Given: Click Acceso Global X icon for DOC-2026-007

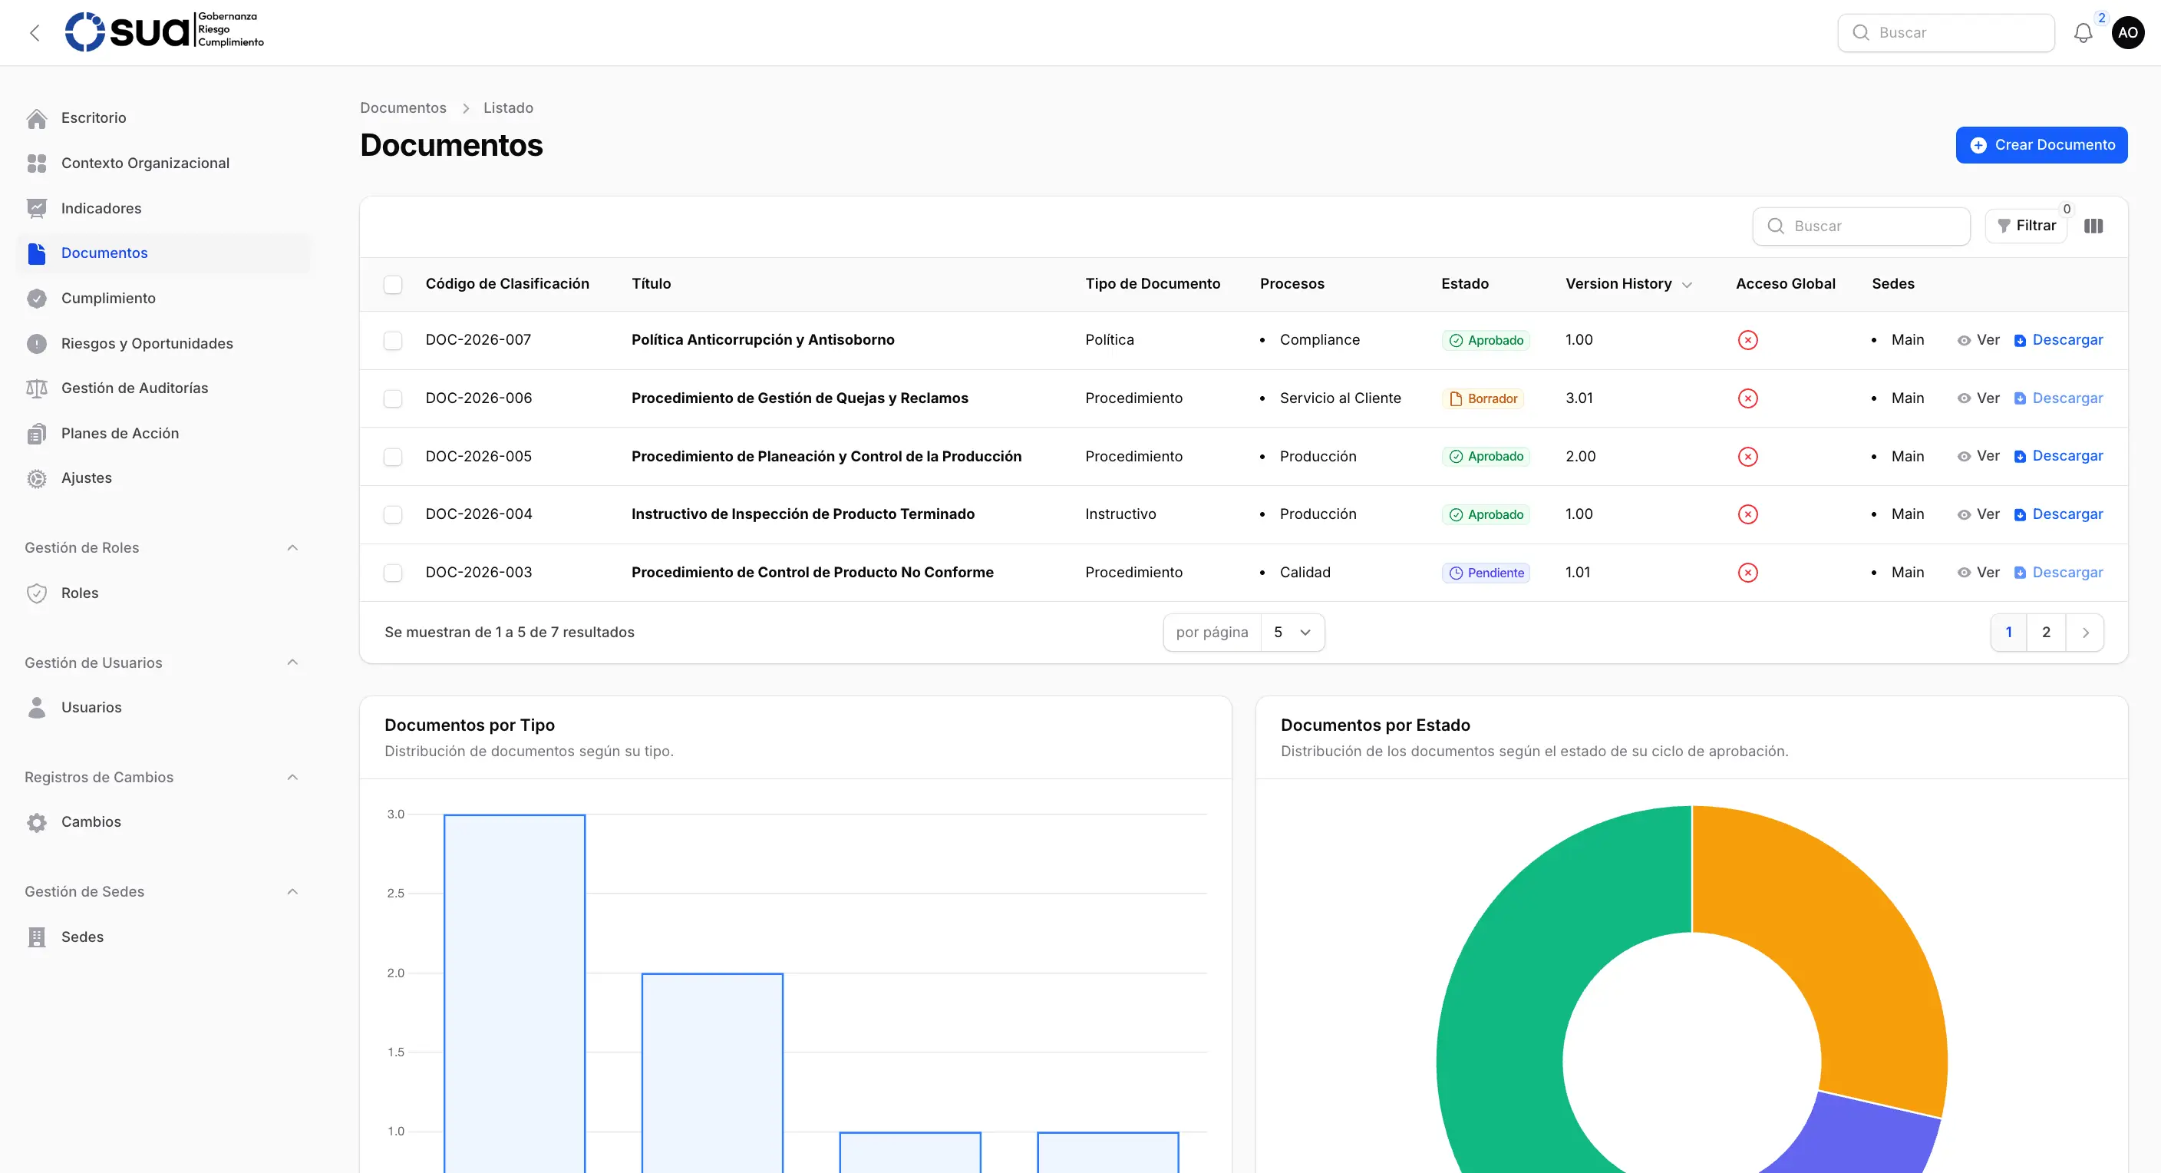Looking at the screenshot, I should tap(1747, 340).
